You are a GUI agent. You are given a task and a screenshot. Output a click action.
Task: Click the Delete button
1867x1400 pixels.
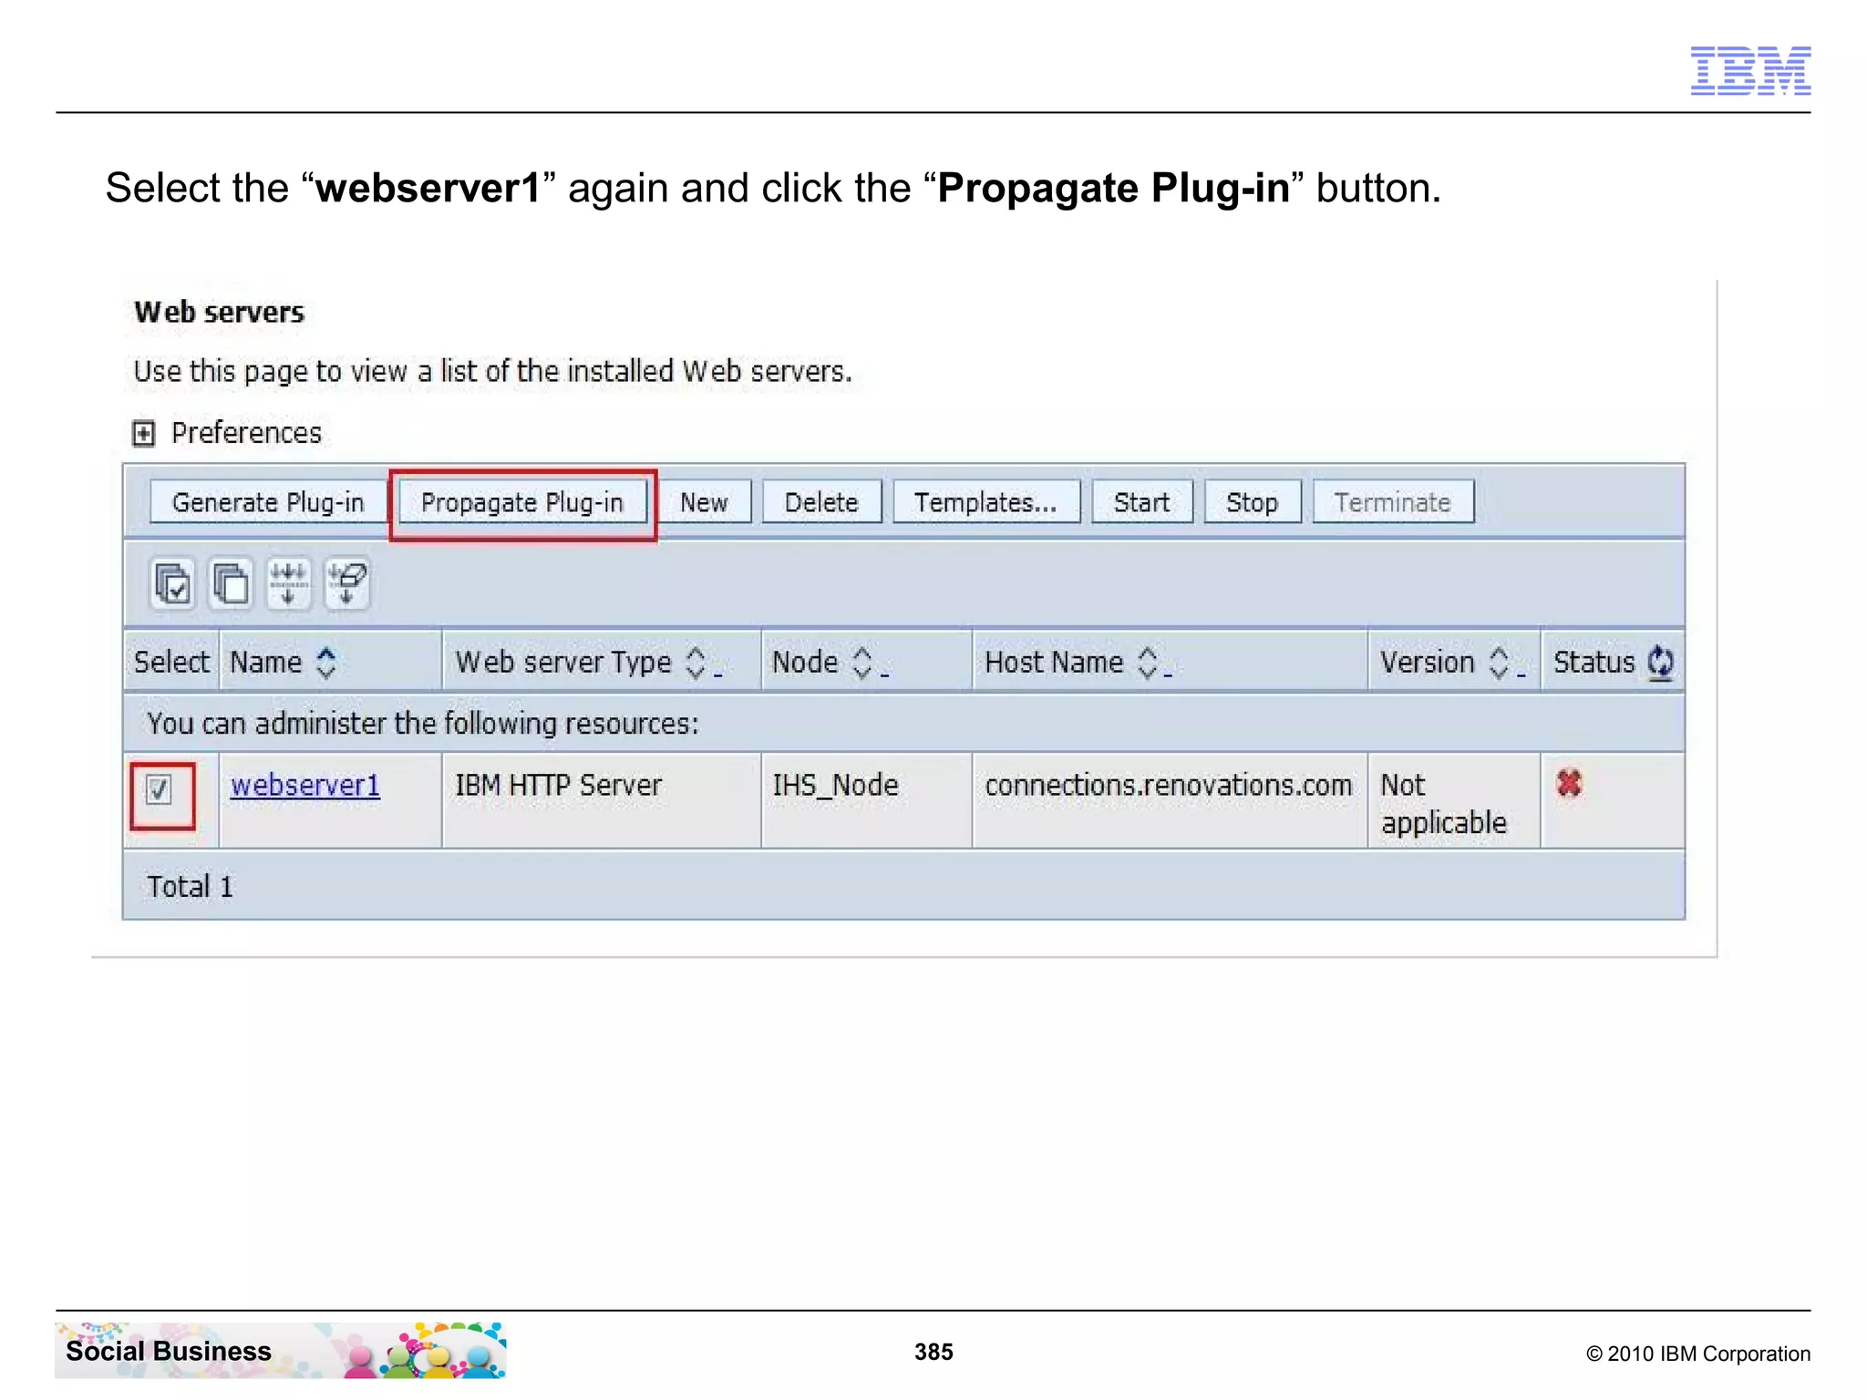[821, 502]
